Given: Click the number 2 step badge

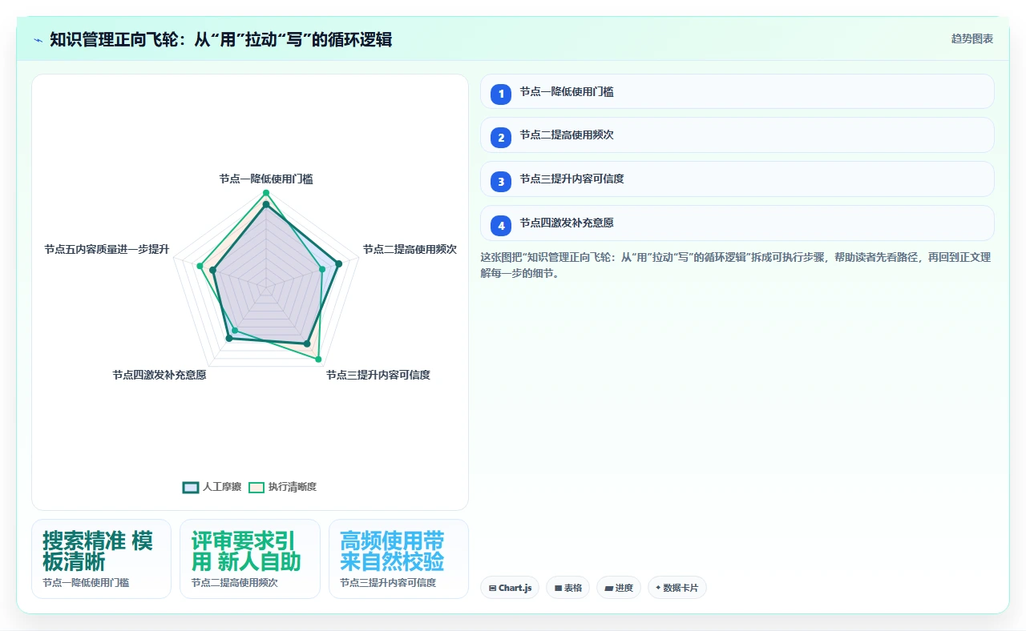Looking at the screenshot, I should 501,138.
